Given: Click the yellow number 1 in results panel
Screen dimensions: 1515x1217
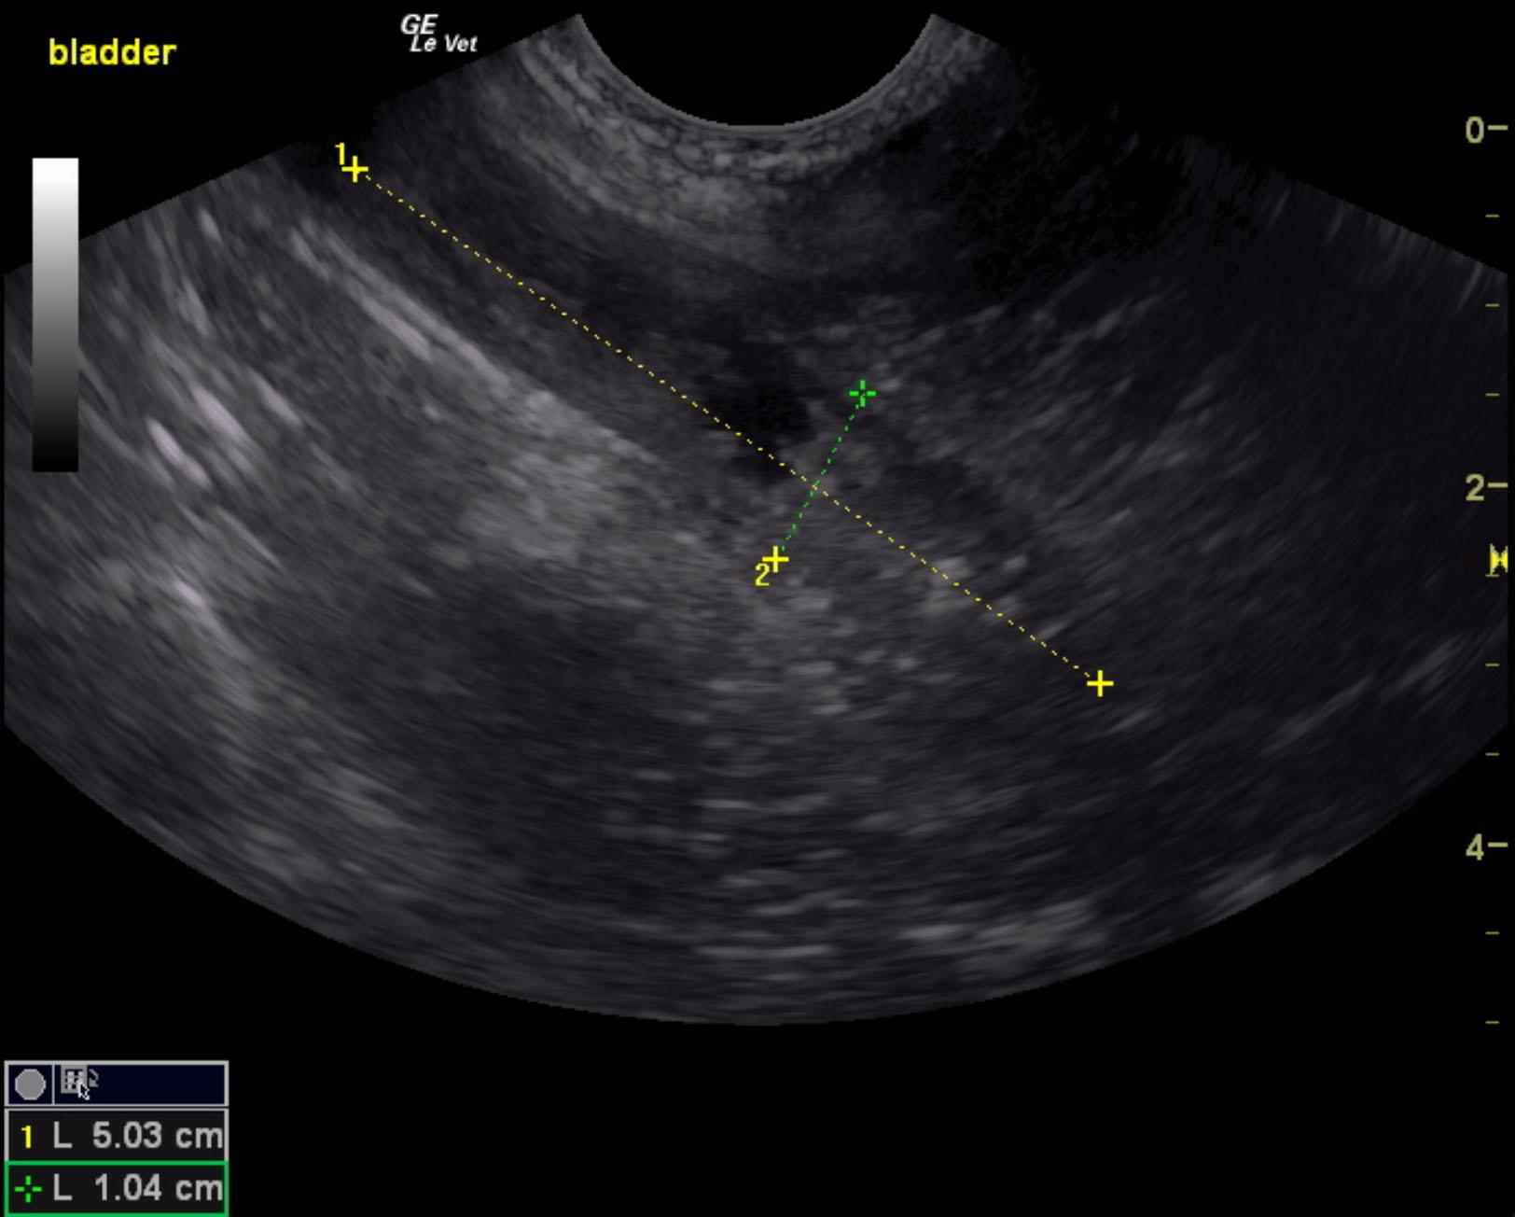Looking at the screenshot, I should point(27,1137).
